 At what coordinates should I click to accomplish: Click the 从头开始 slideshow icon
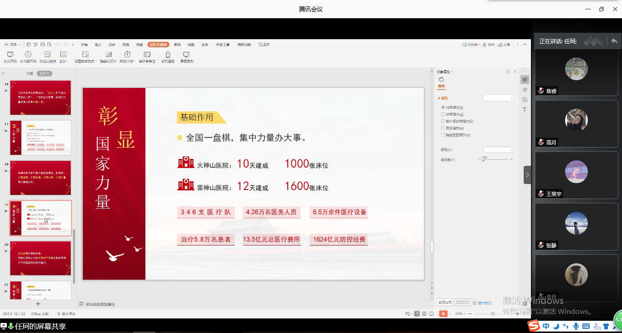[10, 55]
